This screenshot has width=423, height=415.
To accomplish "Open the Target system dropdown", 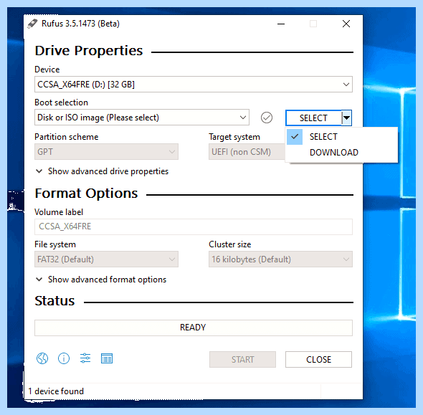I will point(247,151).
